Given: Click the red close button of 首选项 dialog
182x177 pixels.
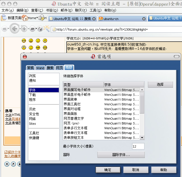Looking at the screenshot, I should [x=25, y=57].
